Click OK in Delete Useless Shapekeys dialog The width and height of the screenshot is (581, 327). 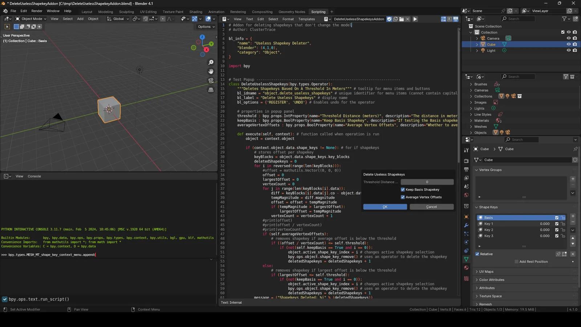pyautogui.click(x=385, y=207)
